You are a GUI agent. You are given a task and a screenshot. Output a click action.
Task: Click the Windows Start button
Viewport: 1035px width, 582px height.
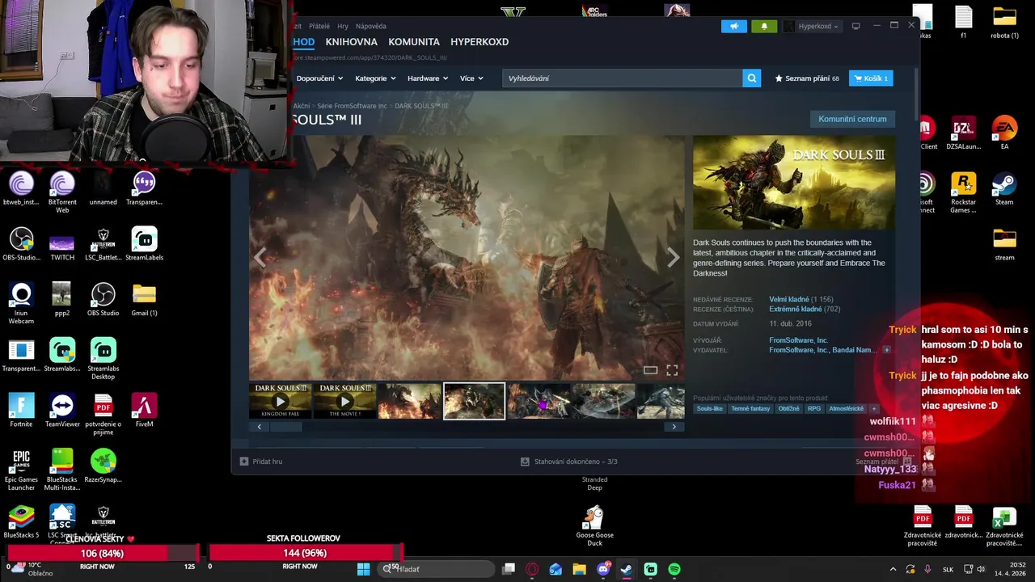point(364,569)
